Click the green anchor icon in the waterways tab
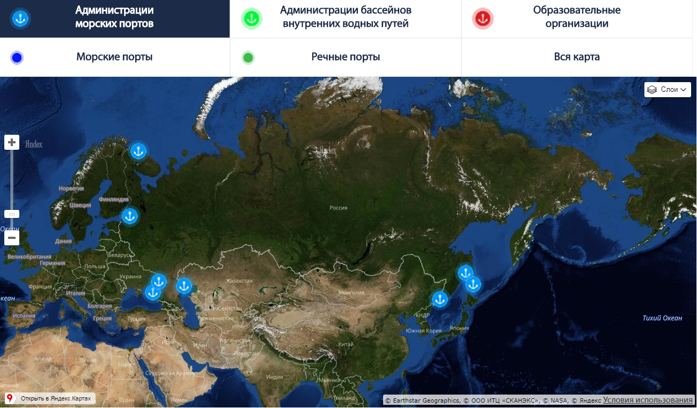This screenshot has width=697, height=408. [251, 19]
